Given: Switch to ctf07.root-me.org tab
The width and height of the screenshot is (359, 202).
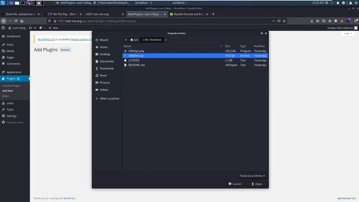Looking at the screenshot, I should (105, 14).
